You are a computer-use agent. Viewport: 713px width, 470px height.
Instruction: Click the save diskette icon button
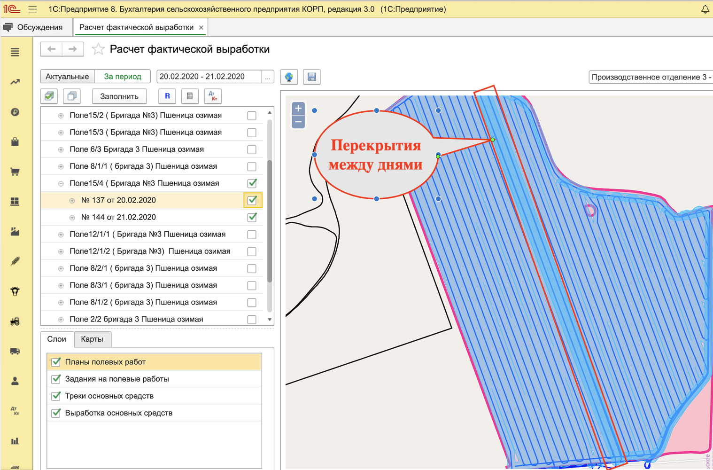312,77
